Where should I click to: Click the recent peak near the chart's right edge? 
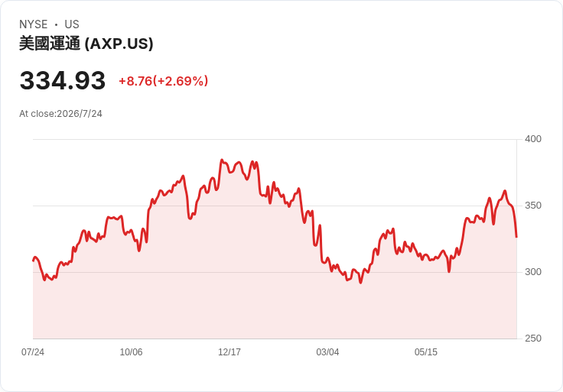point(505,191)
